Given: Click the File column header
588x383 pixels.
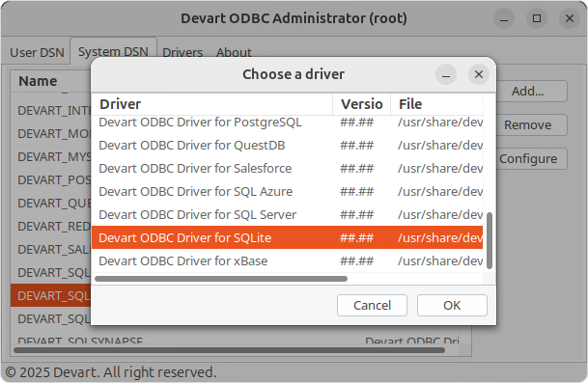Looking at the screenshot, I should (x=436, y=104).
